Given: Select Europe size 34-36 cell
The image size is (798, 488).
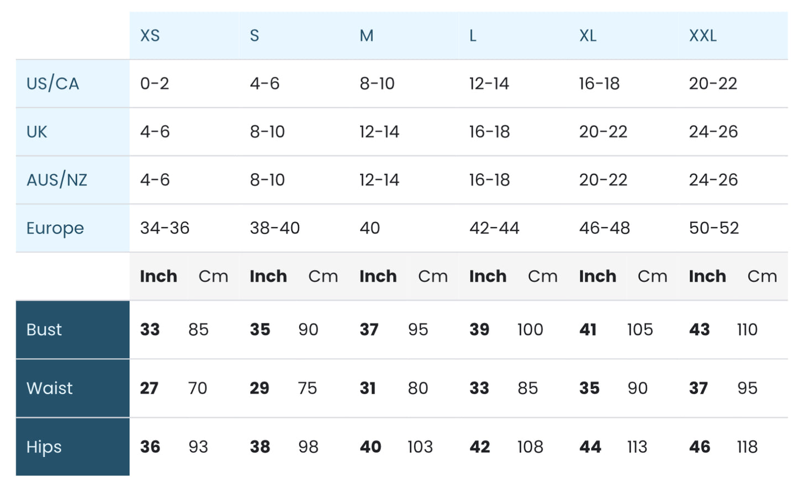Looking at the screenshot, I should [x=165, y=228].
